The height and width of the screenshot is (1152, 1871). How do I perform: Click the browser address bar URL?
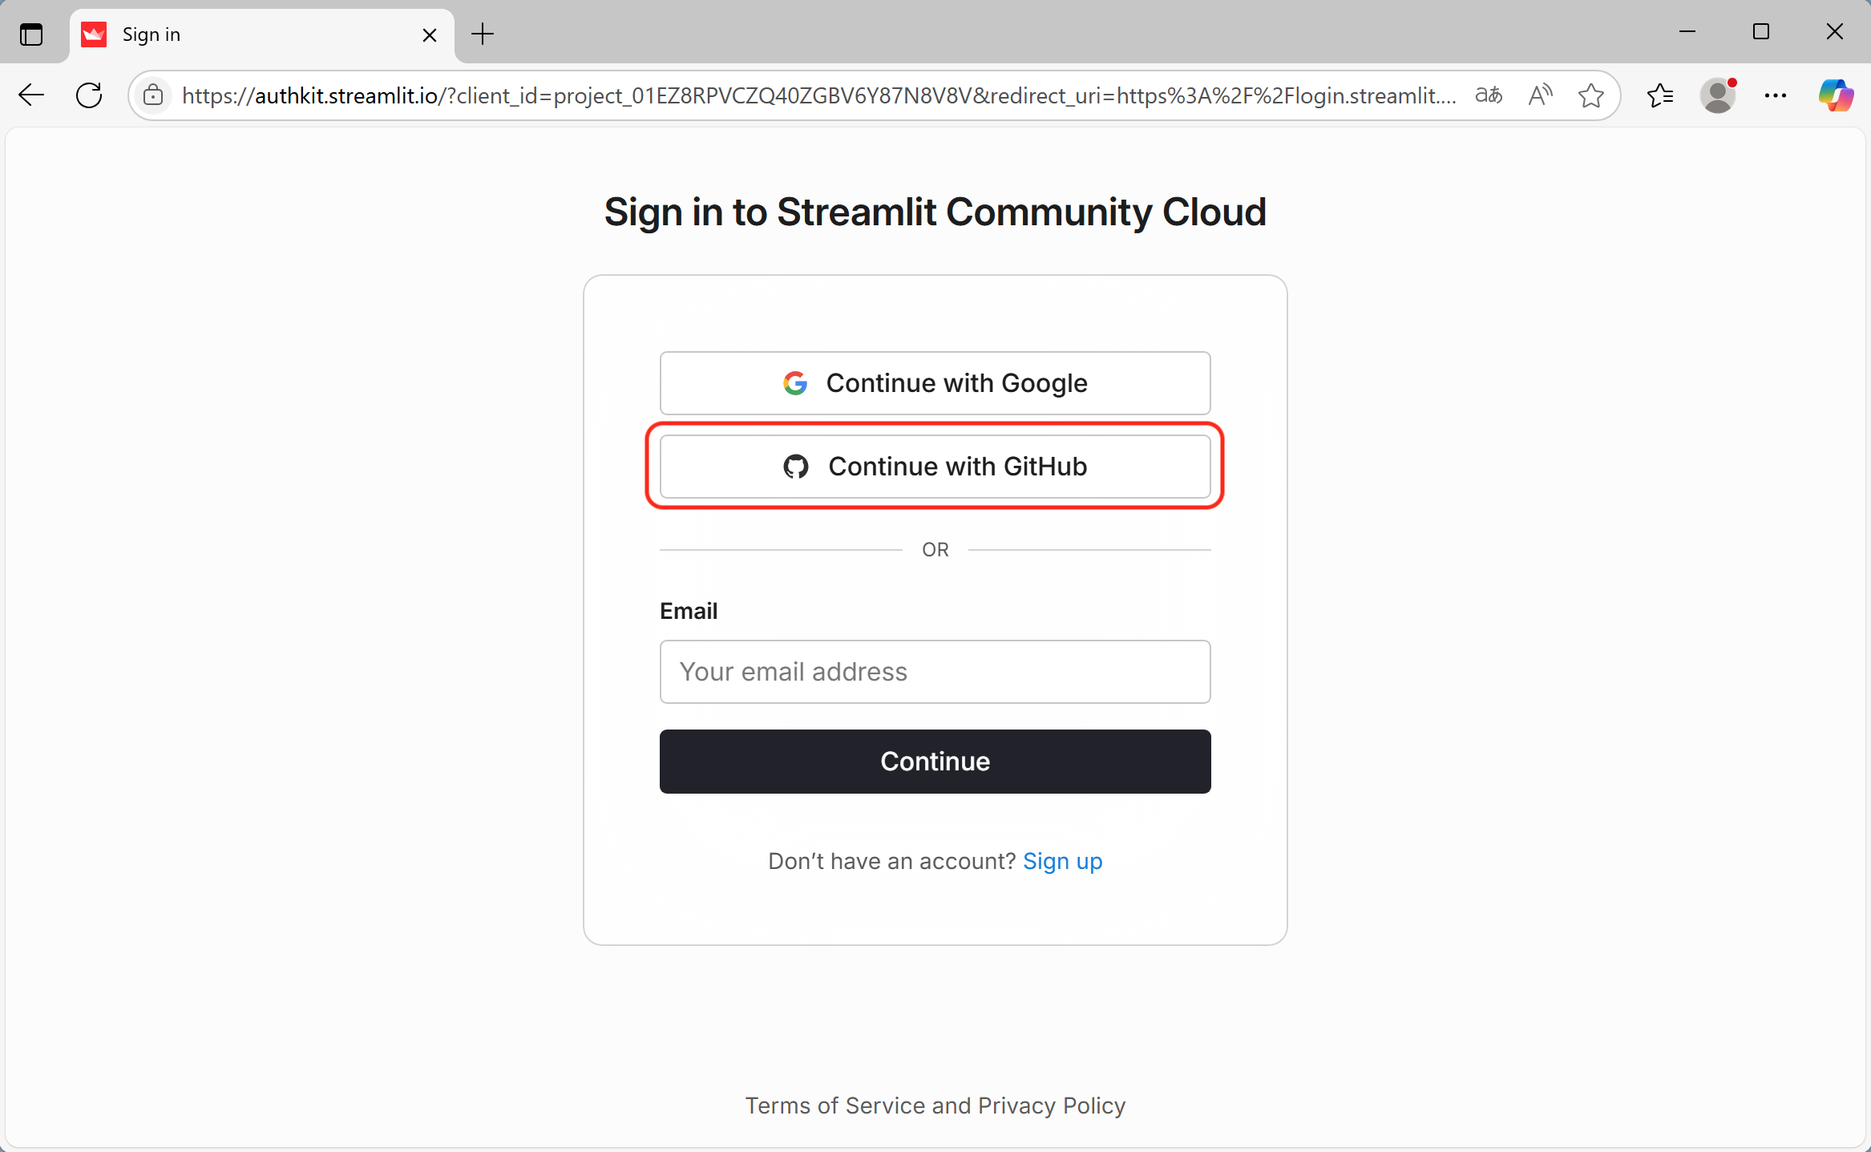(x=819, y=96)
